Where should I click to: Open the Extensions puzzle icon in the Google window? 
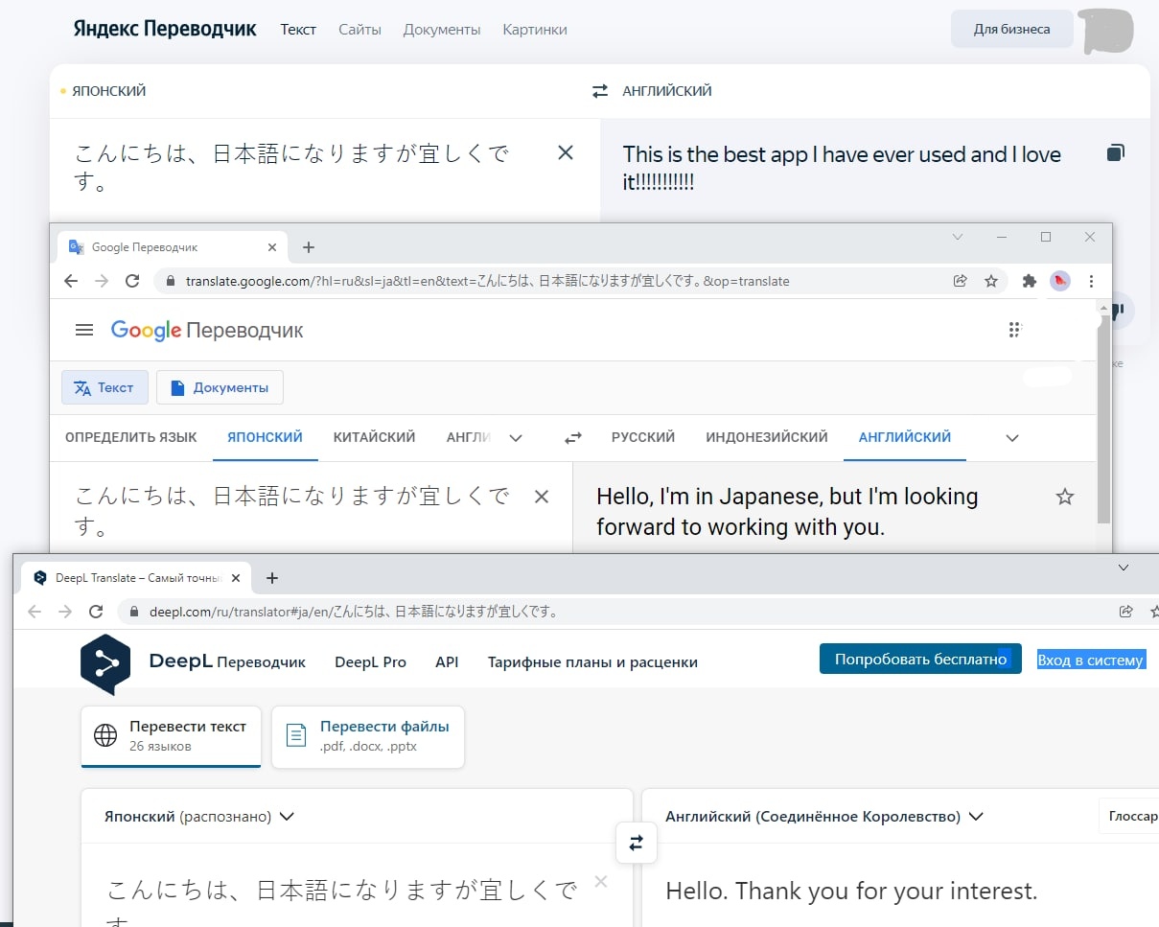tap(1030, 281)
